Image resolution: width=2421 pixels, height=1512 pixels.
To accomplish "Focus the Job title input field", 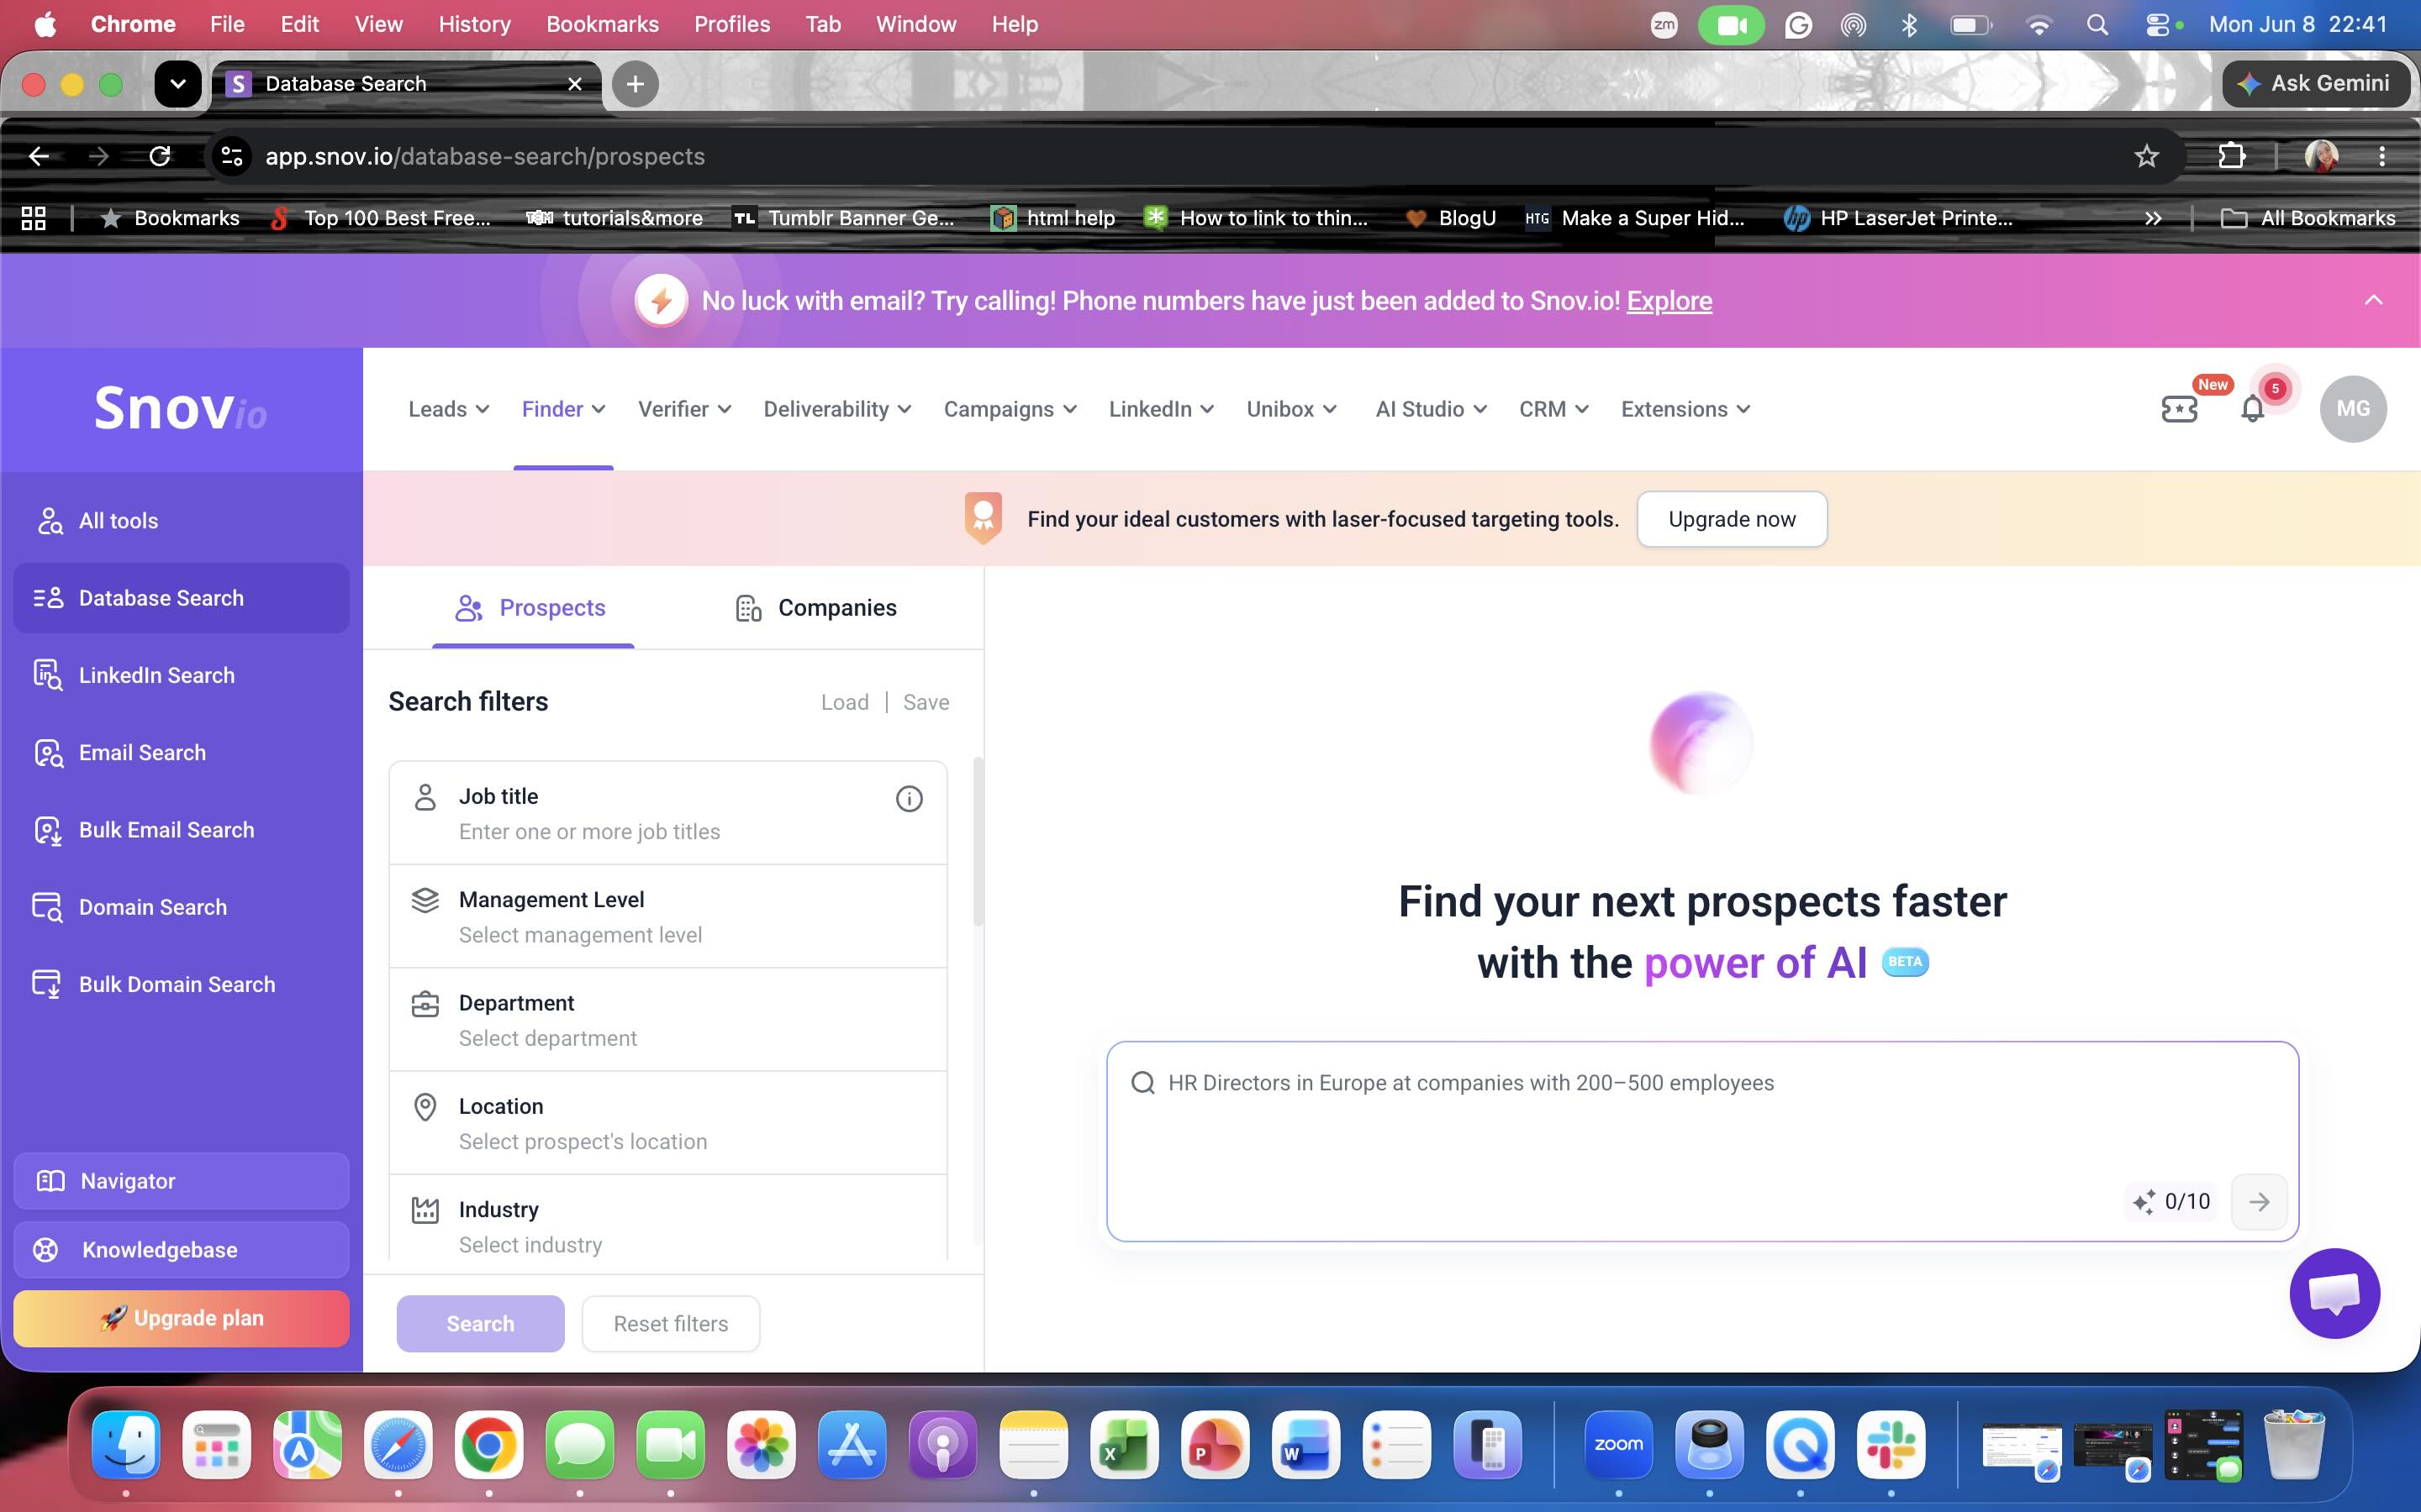I will 667,813.
